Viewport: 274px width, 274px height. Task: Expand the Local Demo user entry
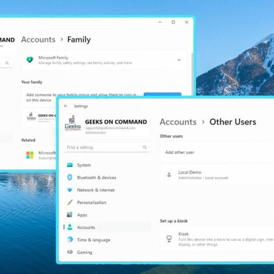tap(217, 175)
